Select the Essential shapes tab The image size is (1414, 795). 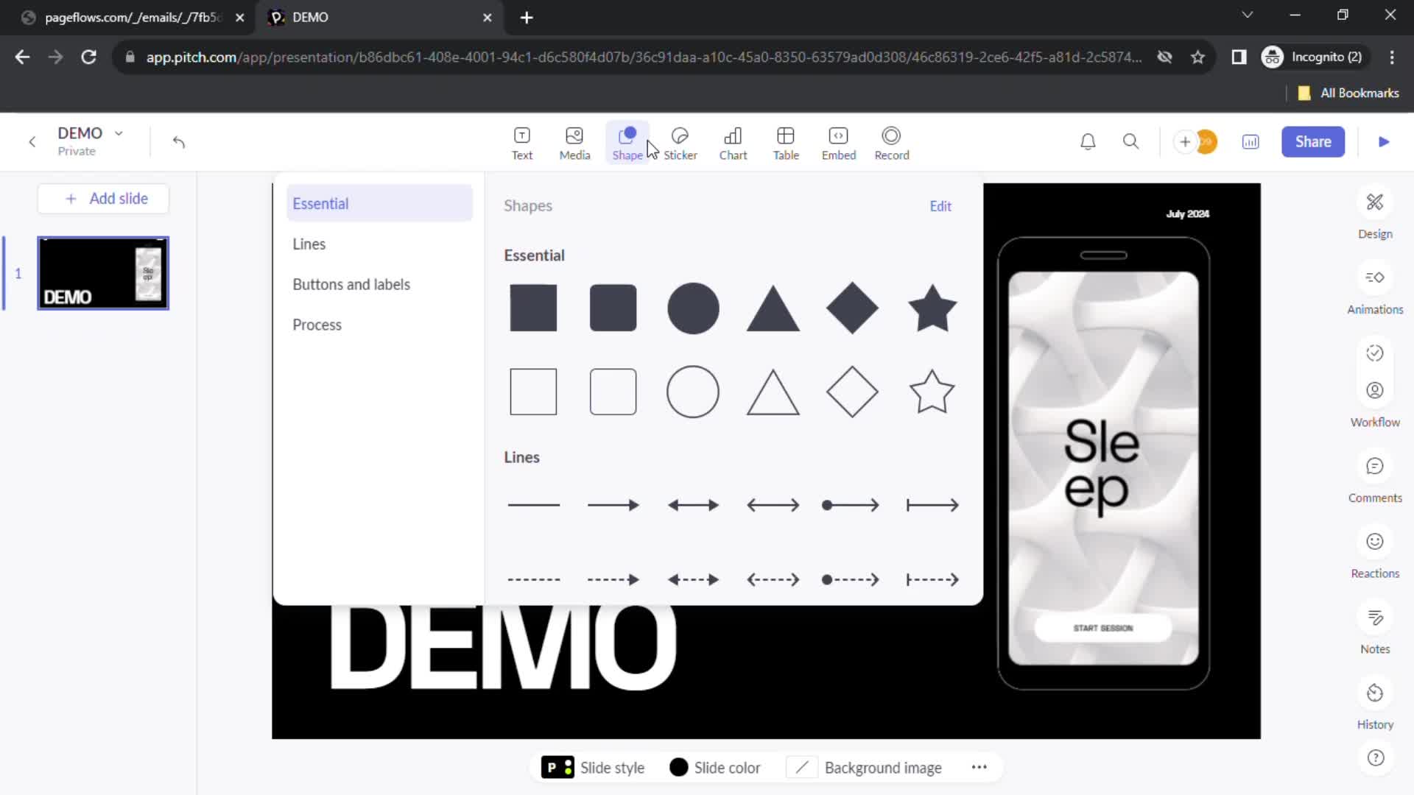[378, 203]
